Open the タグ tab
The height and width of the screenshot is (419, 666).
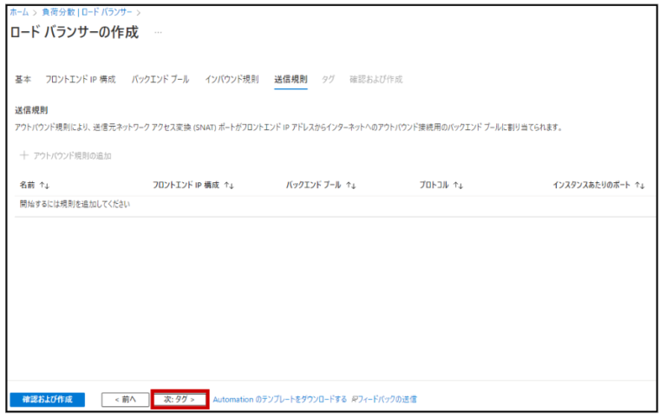(328, 80)
